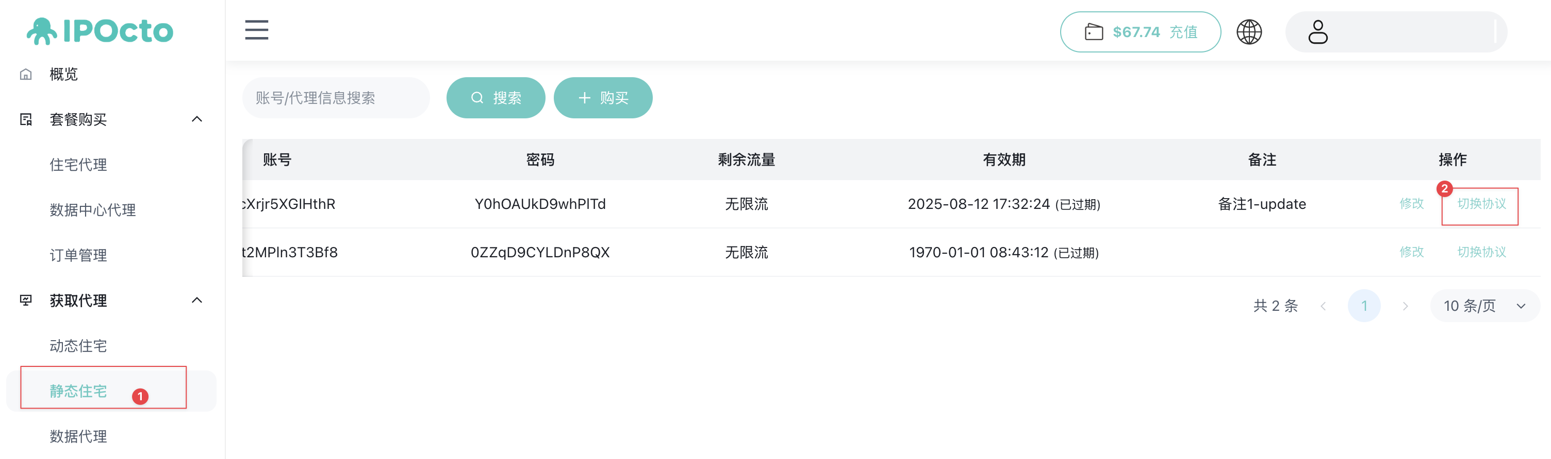Click the IPOcto octopus logo

click(41, 31)
